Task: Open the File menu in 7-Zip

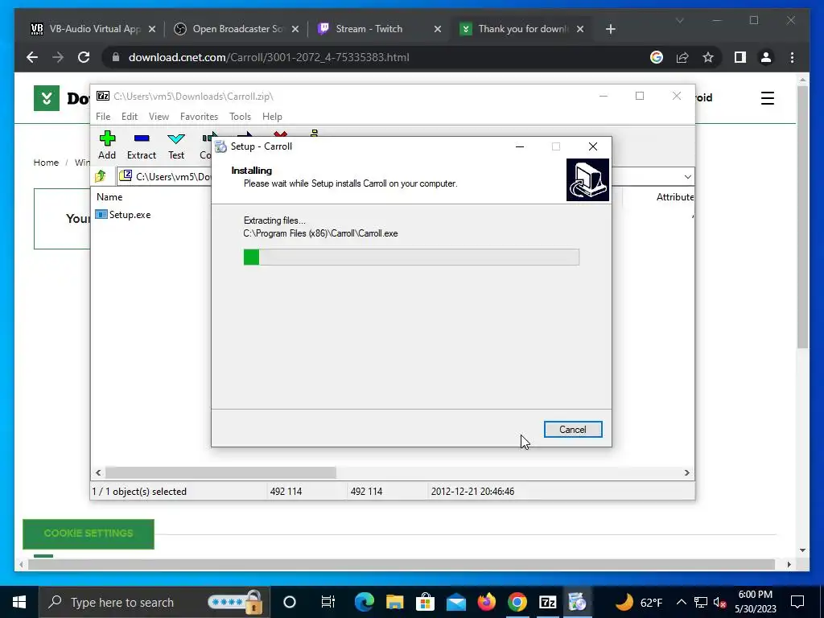Action: [103, 117]
